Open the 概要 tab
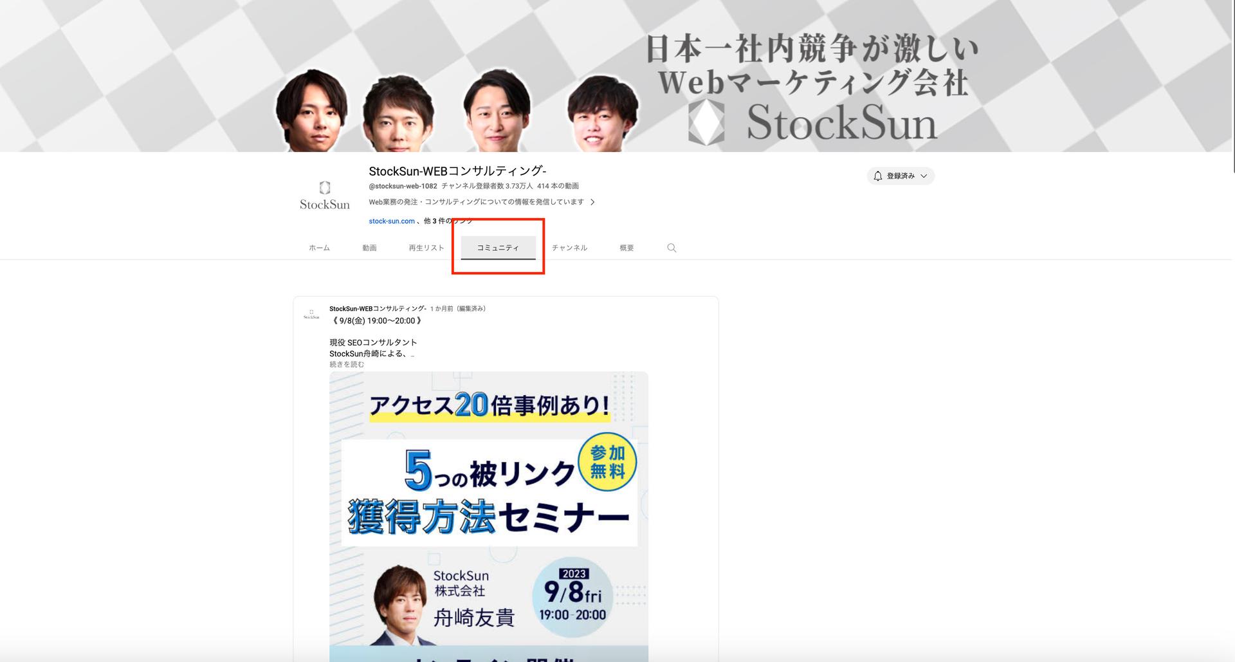This screenshot has height=662, width=1235. [x=627, y=247]
